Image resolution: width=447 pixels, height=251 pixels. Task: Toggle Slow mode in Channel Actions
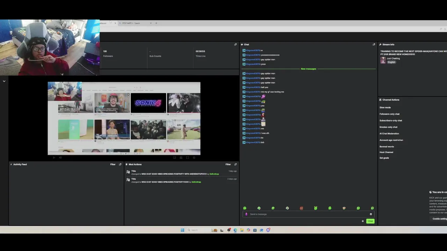click(x=385, y=107)
